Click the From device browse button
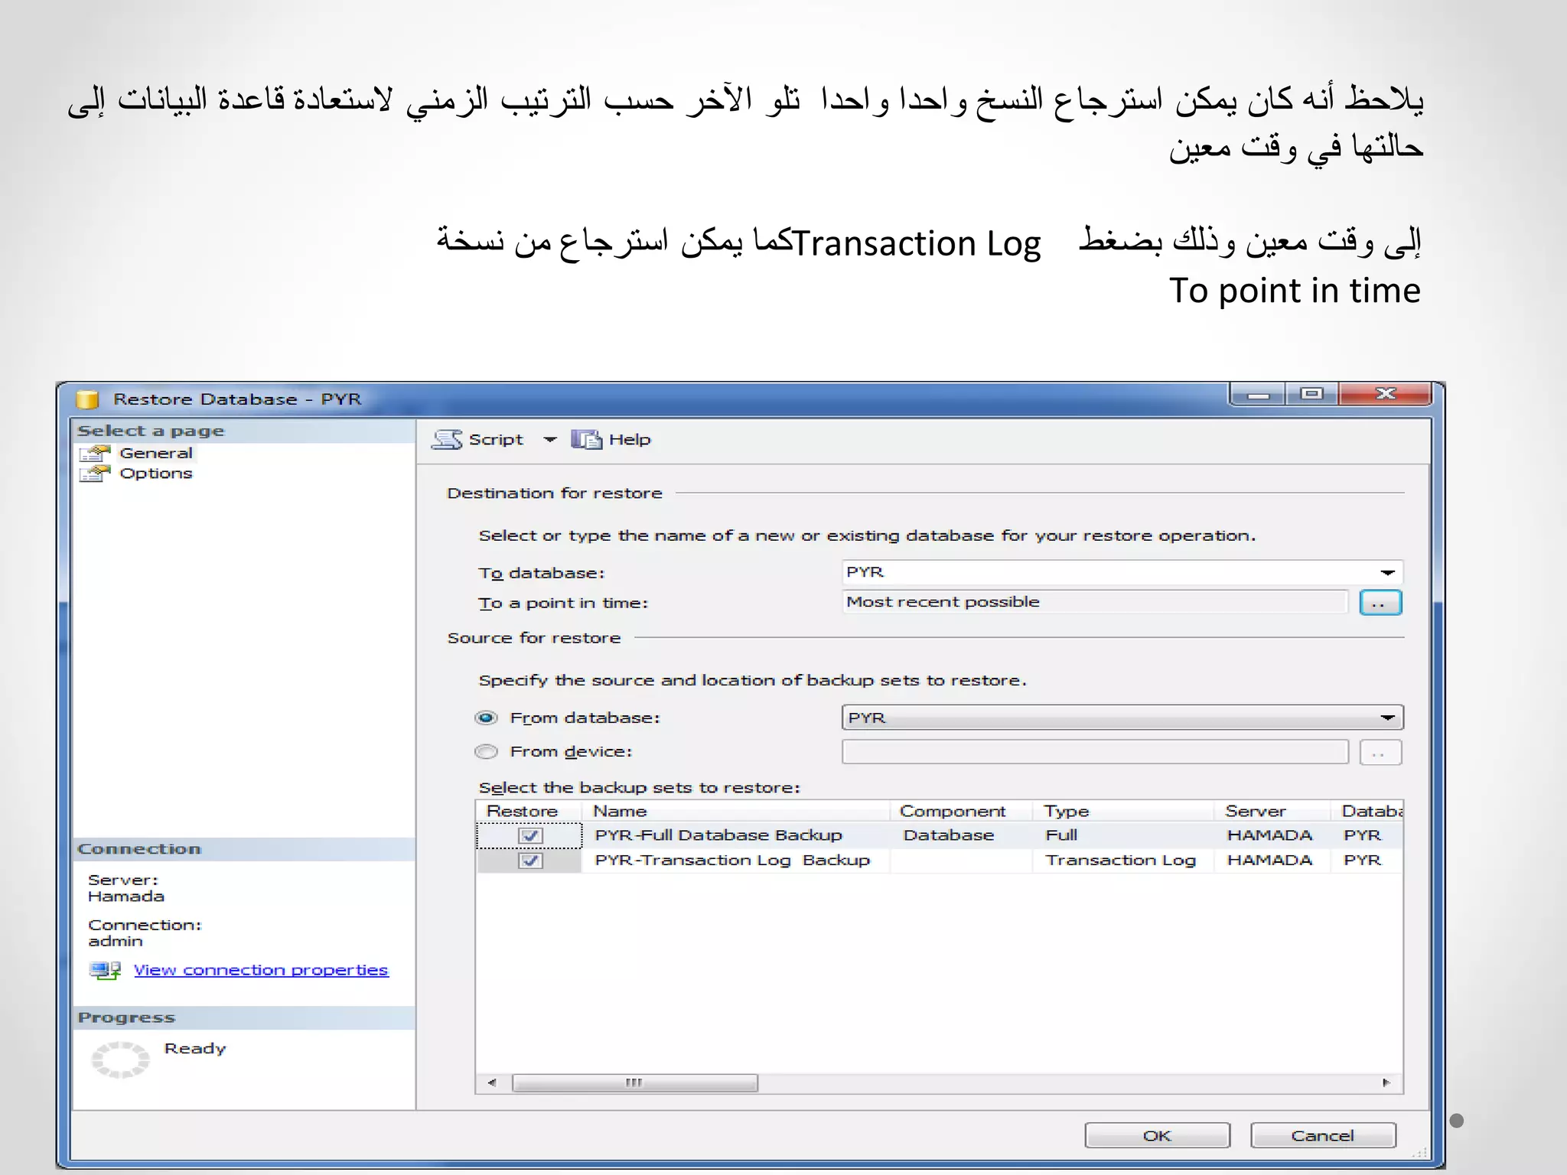The height and width of the screenshot is (1175, 1567). pos(1380,753)
